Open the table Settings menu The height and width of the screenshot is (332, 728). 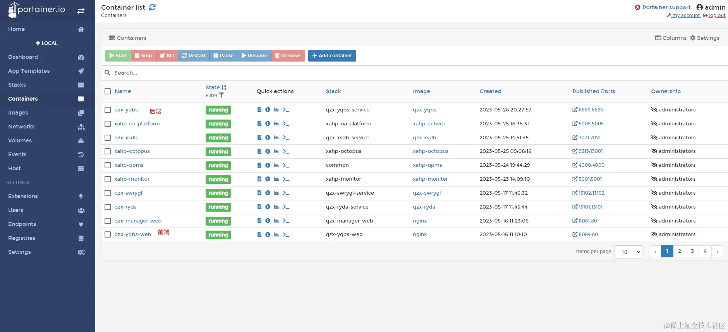click(x=705, y=38)
